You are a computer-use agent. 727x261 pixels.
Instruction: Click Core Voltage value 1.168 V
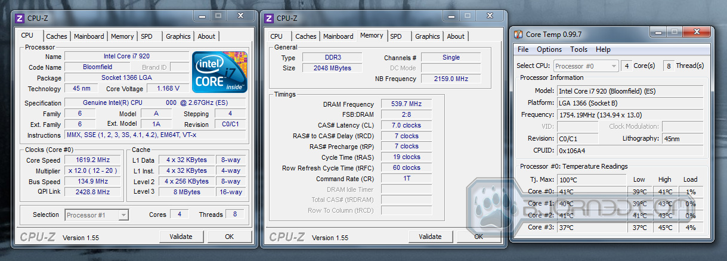[x=168, y=89]
